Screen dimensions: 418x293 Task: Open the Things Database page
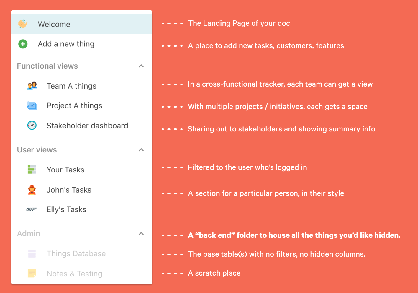point(76,254)
